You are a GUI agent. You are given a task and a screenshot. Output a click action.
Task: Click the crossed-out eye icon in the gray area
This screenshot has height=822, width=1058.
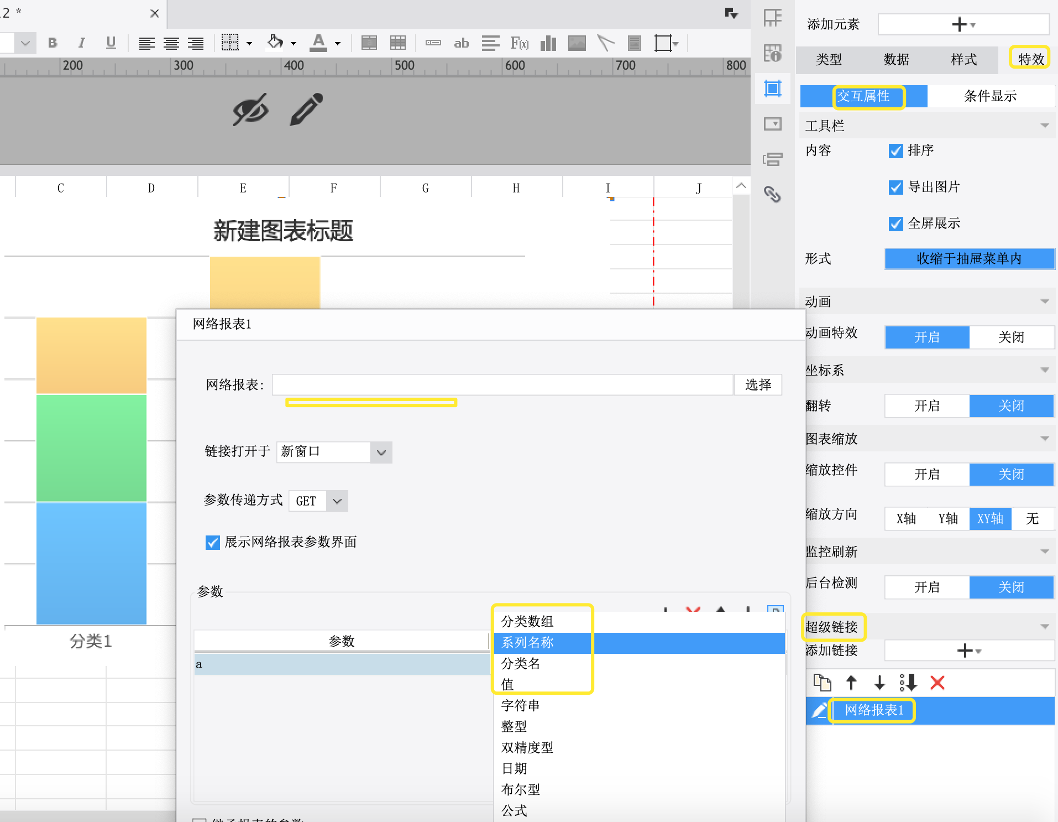point(251,110)
